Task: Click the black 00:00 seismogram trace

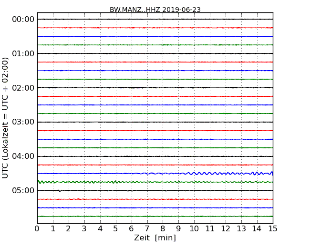Action: (155, 19)
